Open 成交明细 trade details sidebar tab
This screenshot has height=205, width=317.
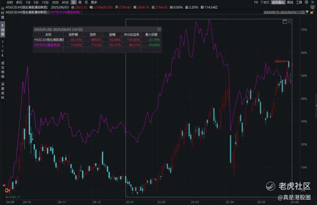[3, 70]
